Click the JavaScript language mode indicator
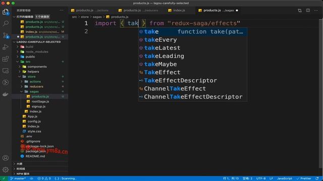Screen dimensions: 323x181 [x=285, y=178]
